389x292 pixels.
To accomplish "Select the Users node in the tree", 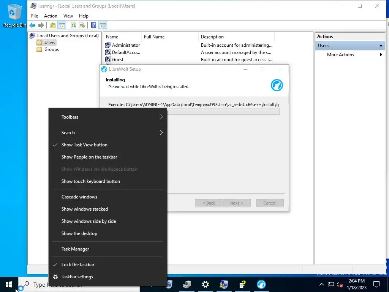I will [x=50, y=43].
